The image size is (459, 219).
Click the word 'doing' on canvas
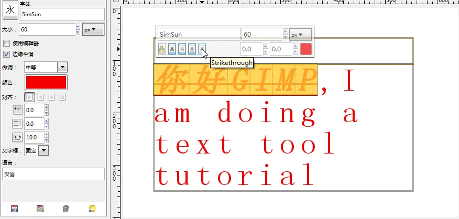(x=266, y=114)
